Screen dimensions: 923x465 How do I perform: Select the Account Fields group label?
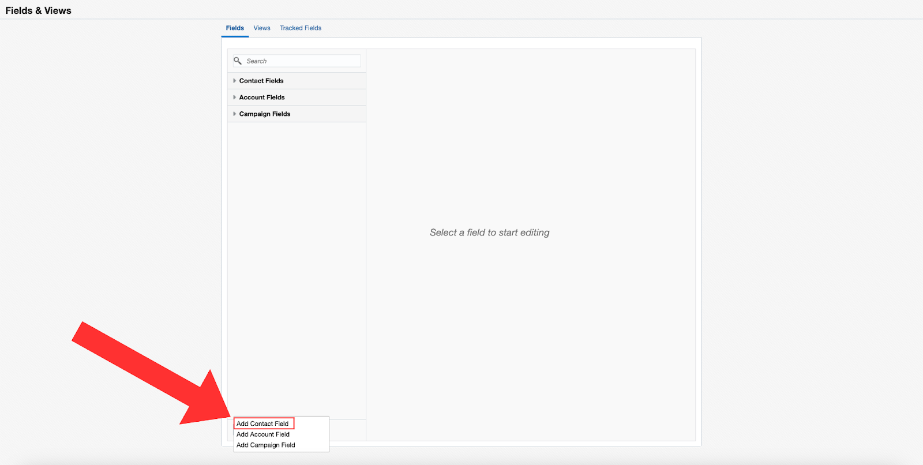pos(262,97)
